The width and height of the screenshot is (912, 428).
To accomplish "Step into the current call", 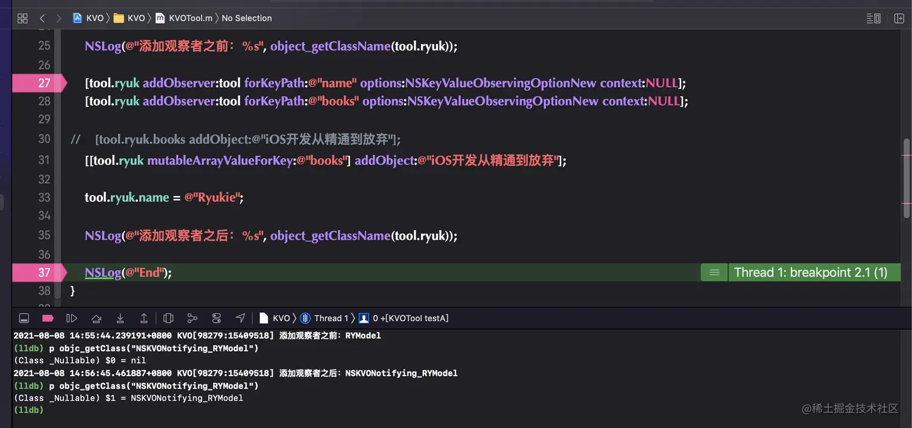I will click(120, 318).
